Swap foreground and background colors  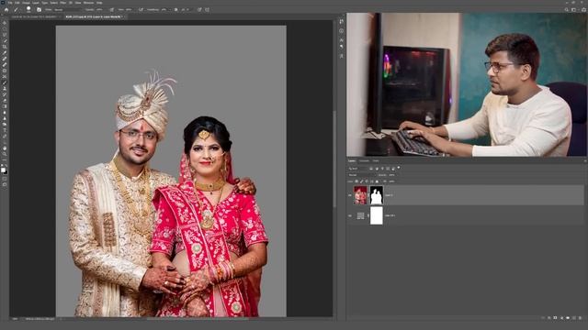coord(6,165)
